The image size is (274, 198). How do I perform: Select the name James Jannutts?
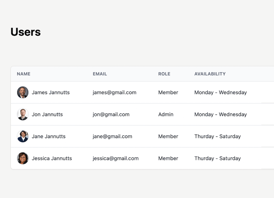coord(51,92)
